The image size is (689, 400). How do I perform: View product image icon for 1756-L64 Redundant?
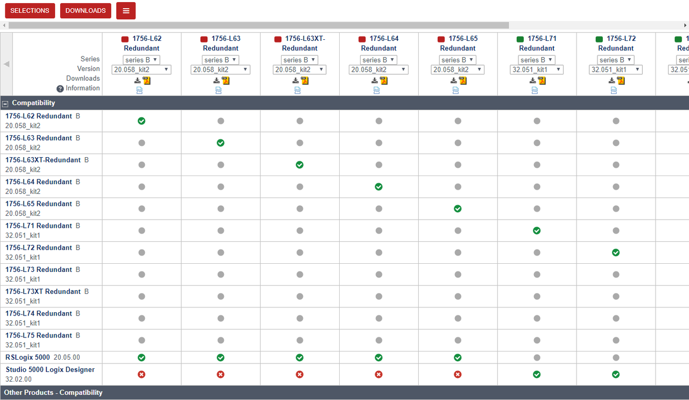[x=377, y=90]
